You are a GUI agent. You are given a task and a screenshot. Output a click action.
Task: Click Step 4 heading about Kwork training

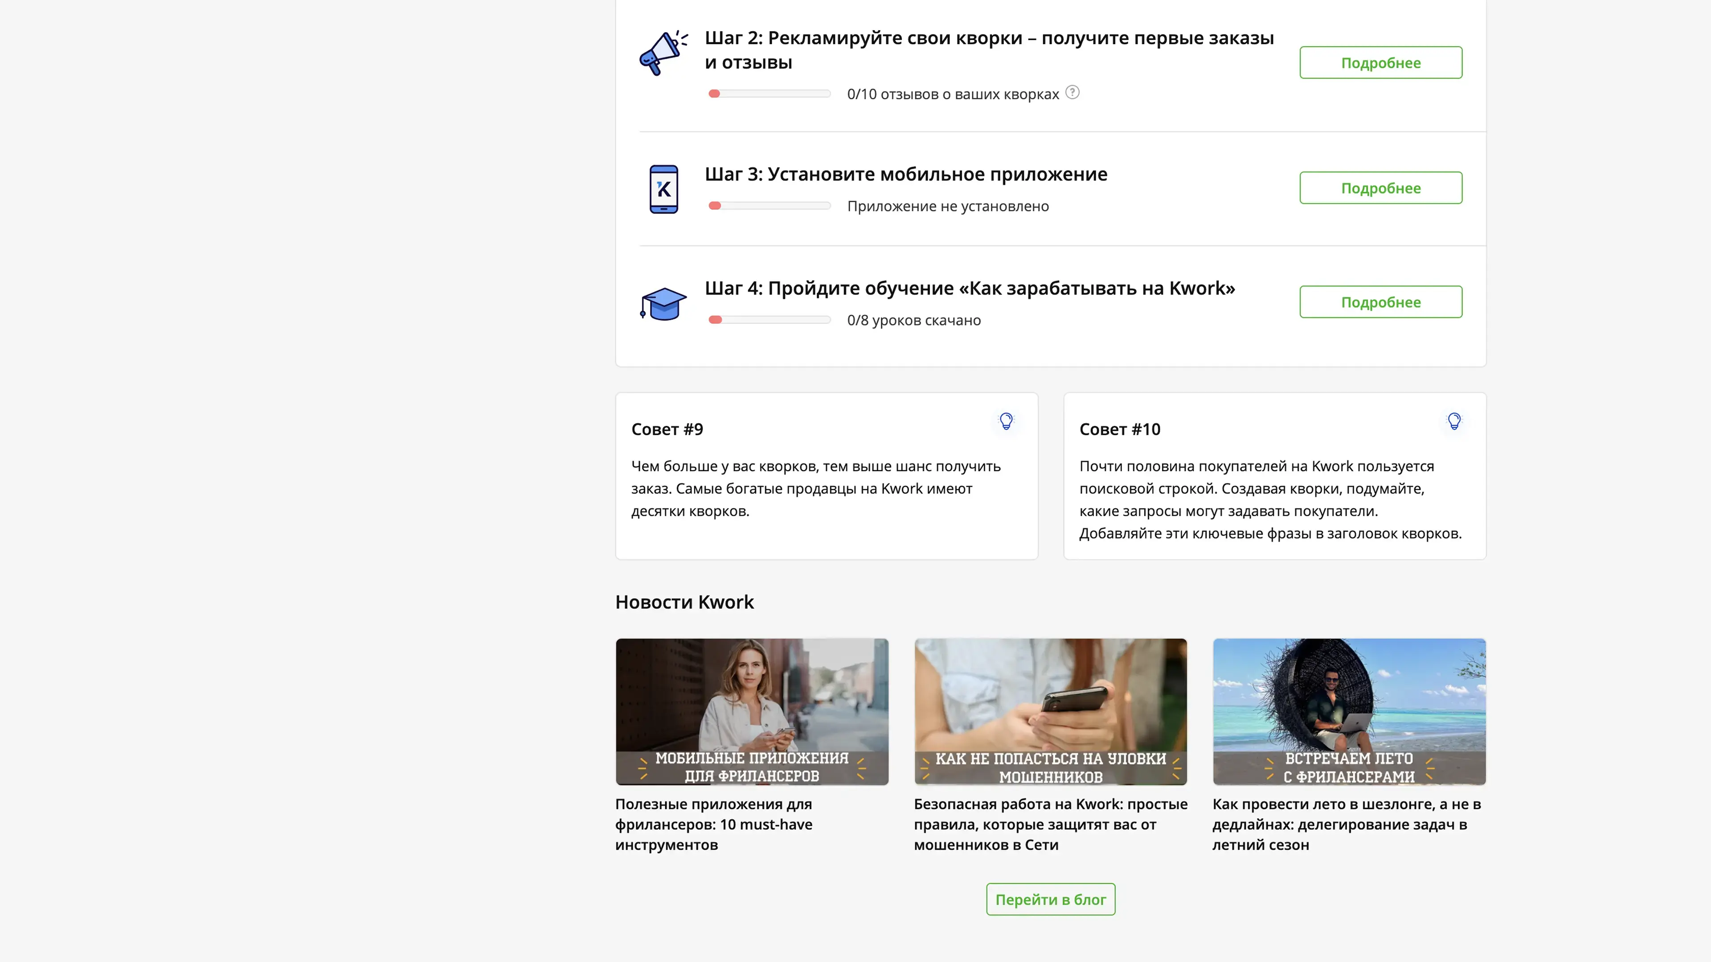tap(969, 288)
